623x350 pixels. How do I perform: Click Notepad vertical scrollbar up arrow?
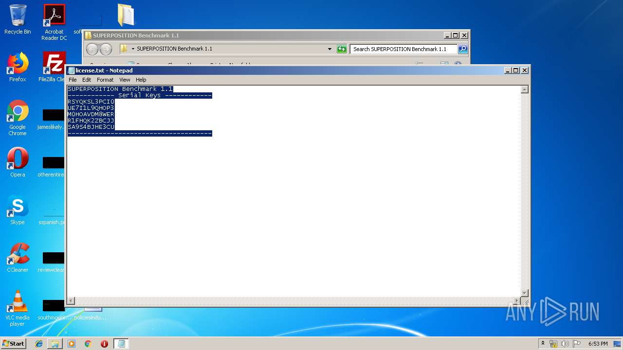click(x=525, y=89)
